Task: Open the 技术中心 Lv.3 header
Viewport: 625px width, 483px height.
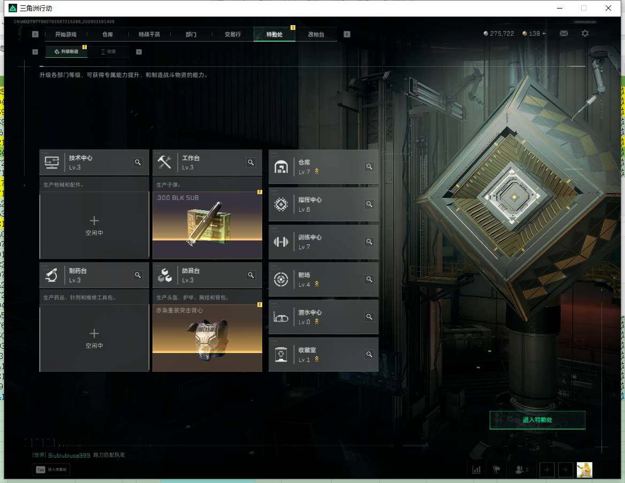Action: click(94, 162)
